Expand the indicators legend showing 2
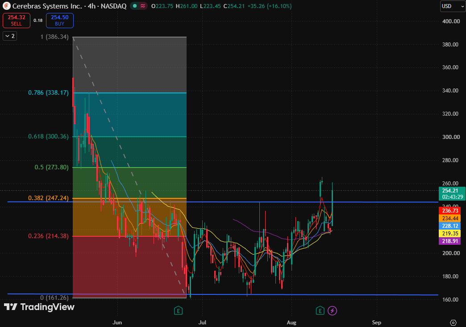 [x=10, y=36]
